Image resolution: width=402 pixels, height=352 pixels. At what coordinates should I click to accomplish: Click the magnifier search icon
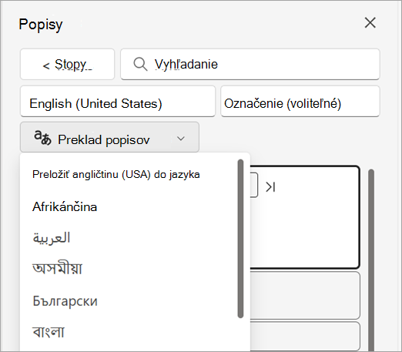(x=140, y=64)
